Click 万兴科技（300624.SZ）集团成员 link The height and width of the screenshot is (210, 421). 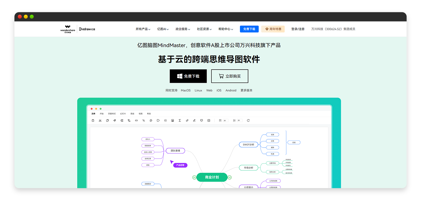[333, 29]
